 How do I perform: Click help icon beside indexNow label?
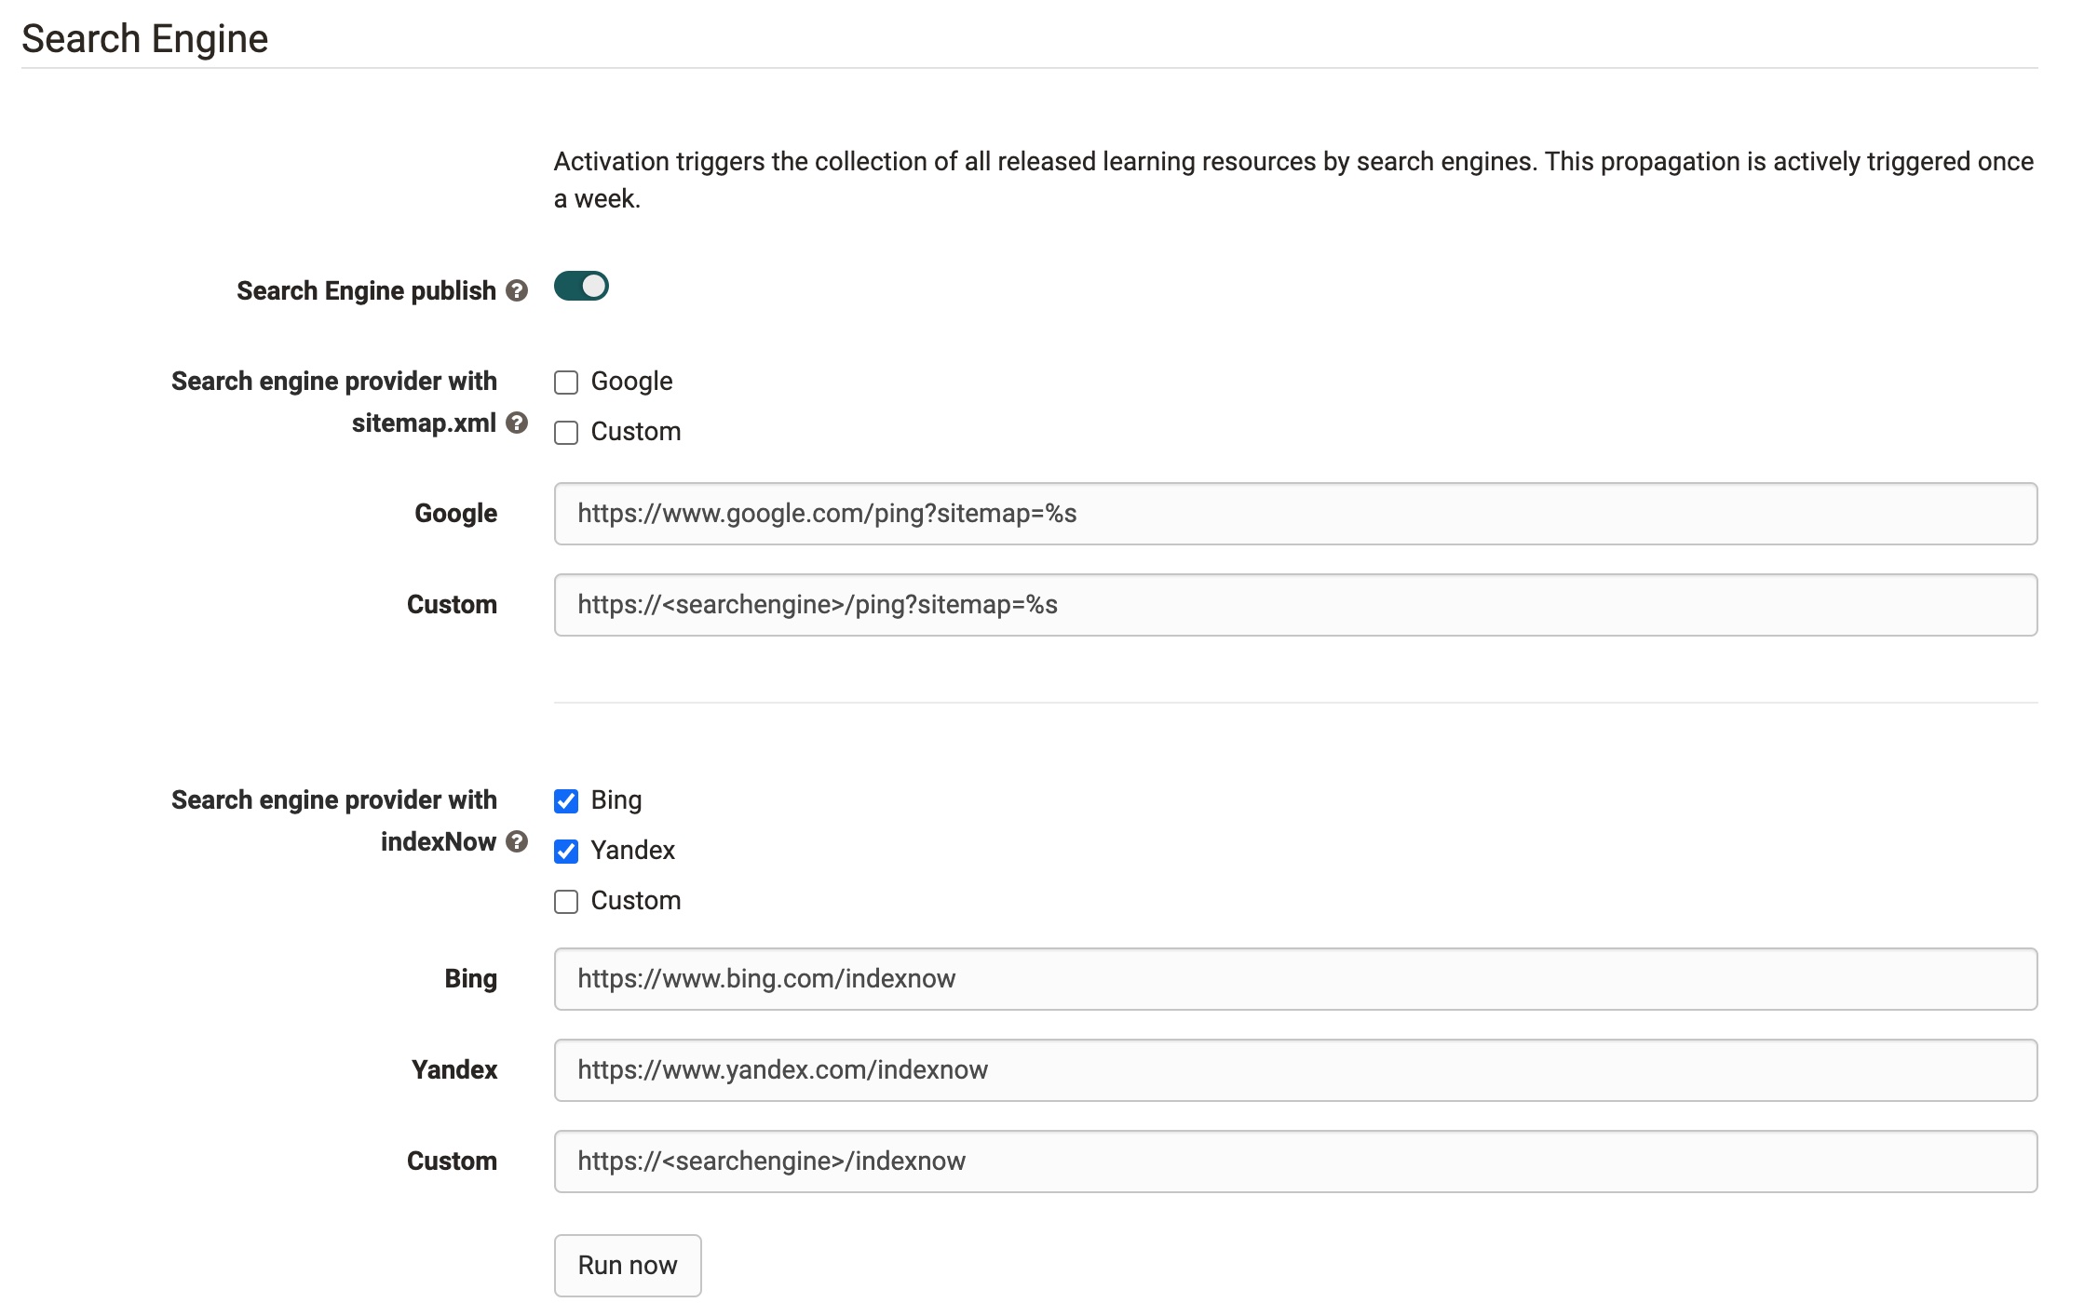pyautogui.click(x=517, y=842)
